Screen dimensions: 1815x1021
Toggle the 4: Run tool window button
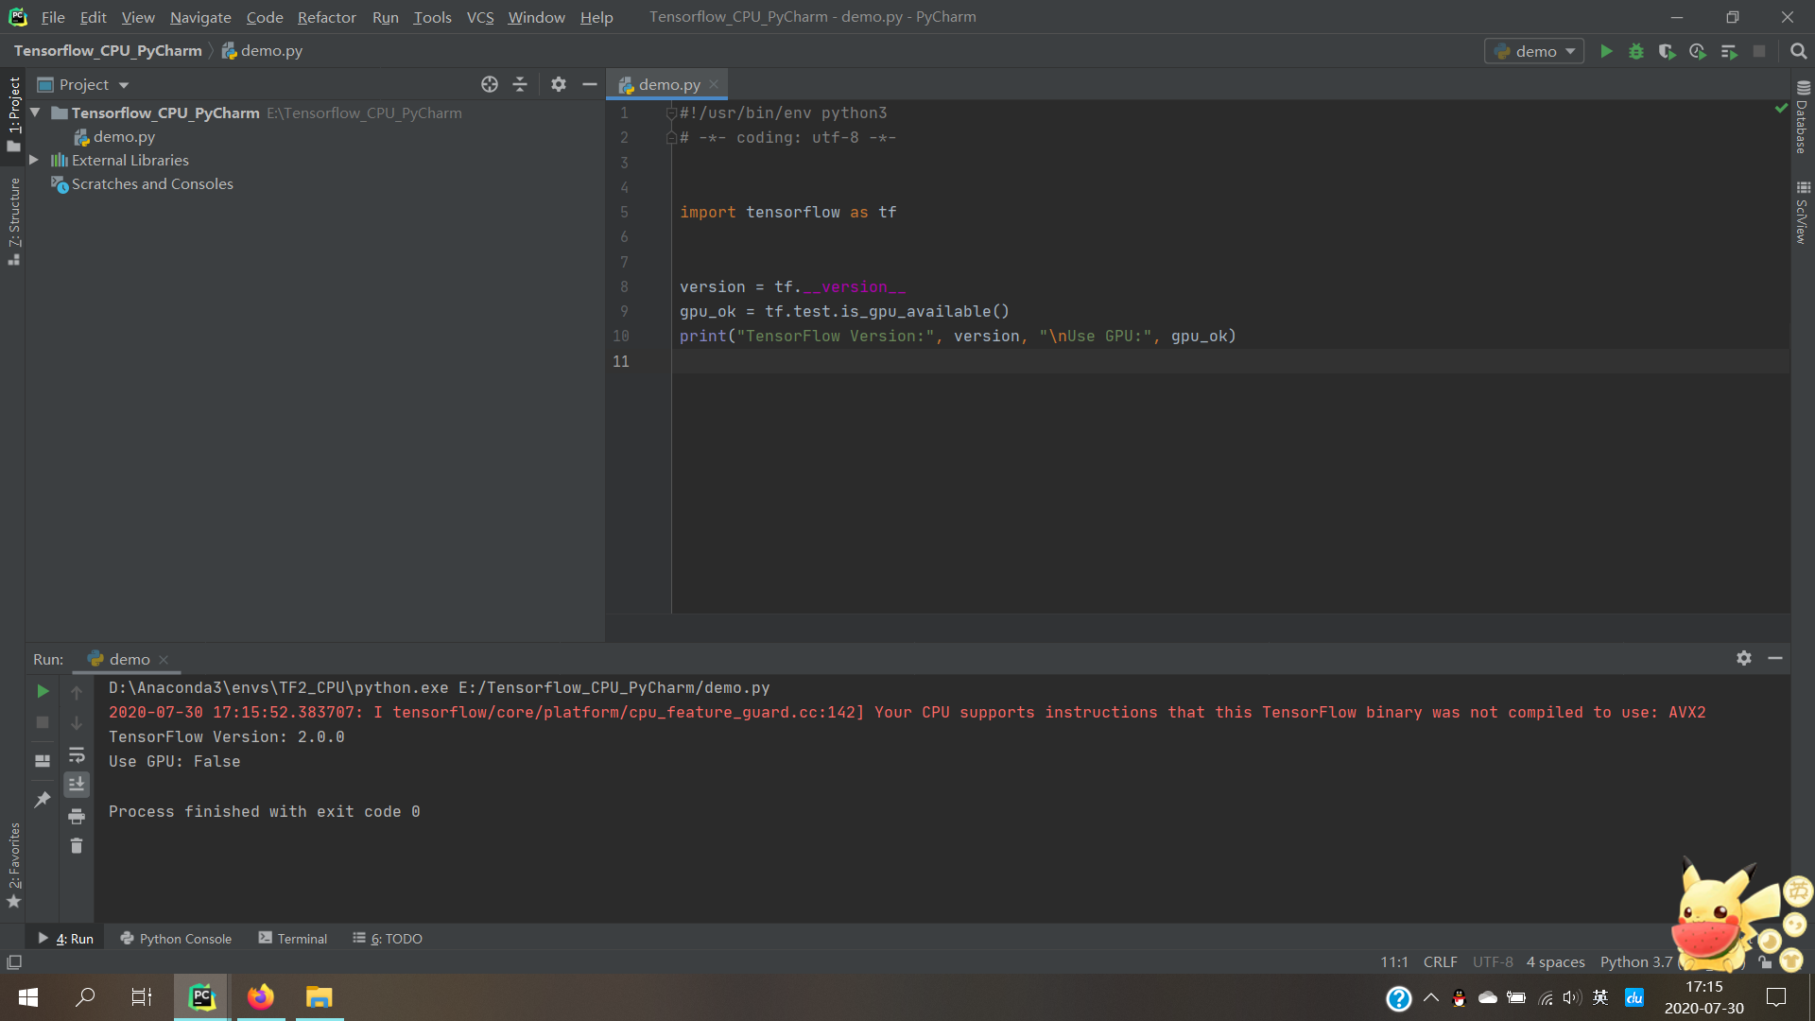pyautogui.click(x=66, y=938)
